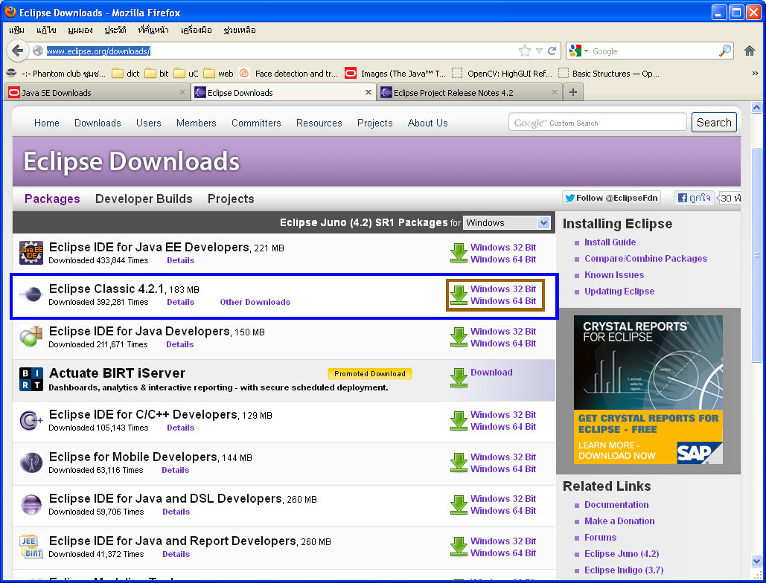Click the Search button
Screen dimensions: 766x583
(714, 123)
